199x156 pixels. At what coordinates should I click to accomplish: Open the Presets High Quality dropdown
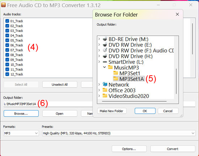[119, 133]
